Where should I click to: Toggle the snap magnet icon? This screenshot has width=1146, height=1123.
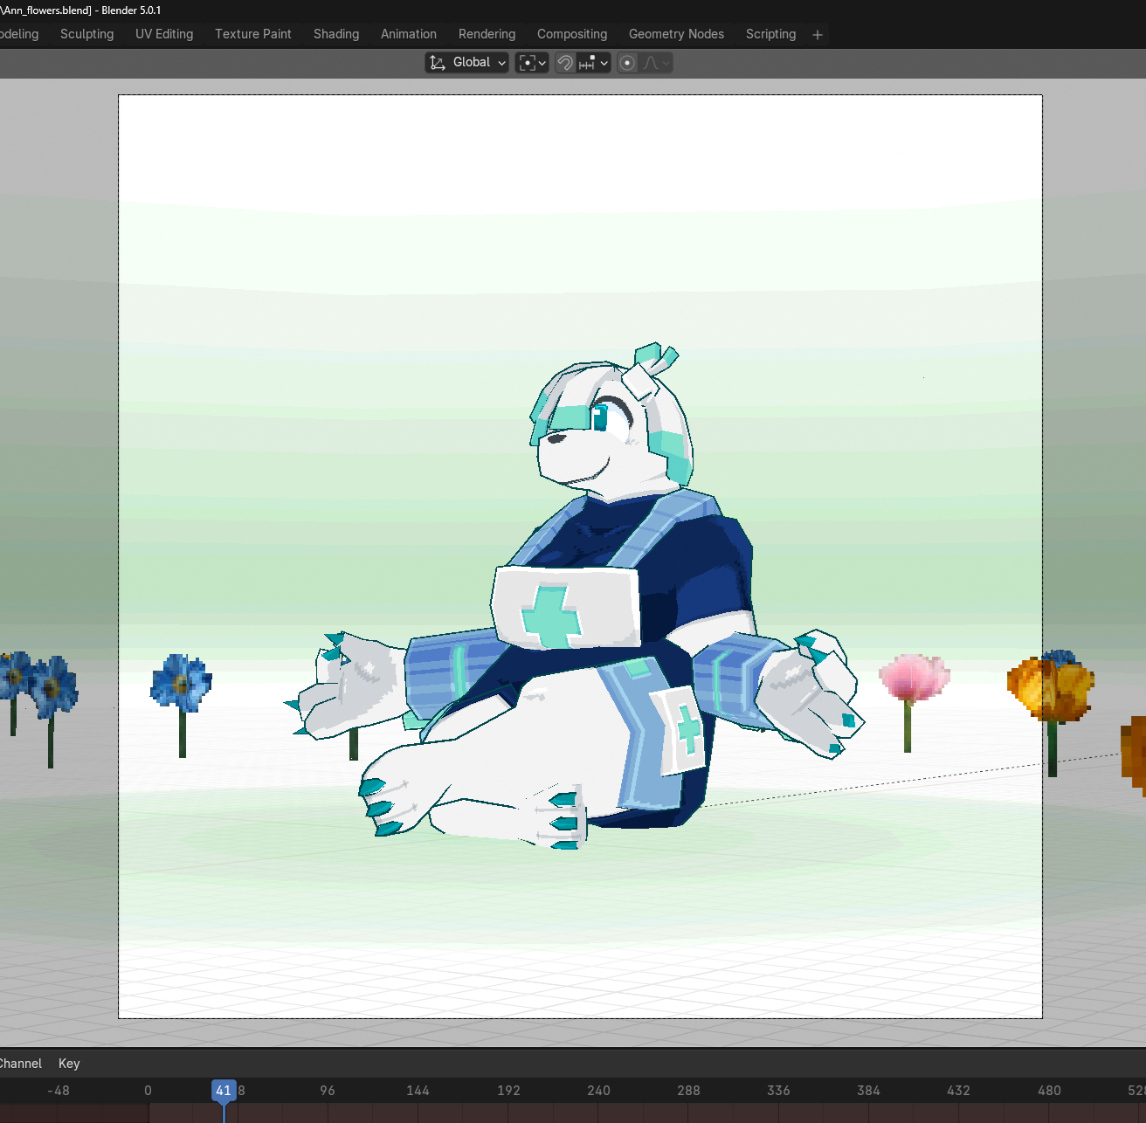pos(565,63)
